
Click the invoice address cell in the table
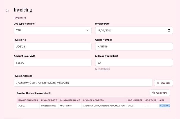coord(104,106)
